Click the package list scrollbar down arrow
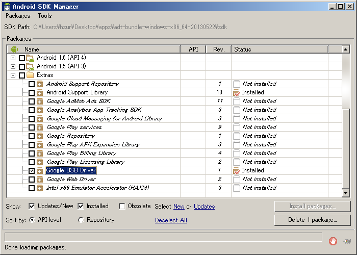The height and width of the screenshot is (255, 357). click(345, 193)
